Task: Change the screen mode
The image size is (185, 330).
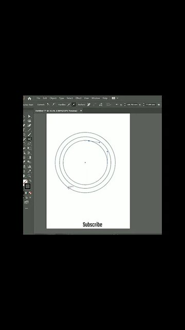Action: coord(26,203)
